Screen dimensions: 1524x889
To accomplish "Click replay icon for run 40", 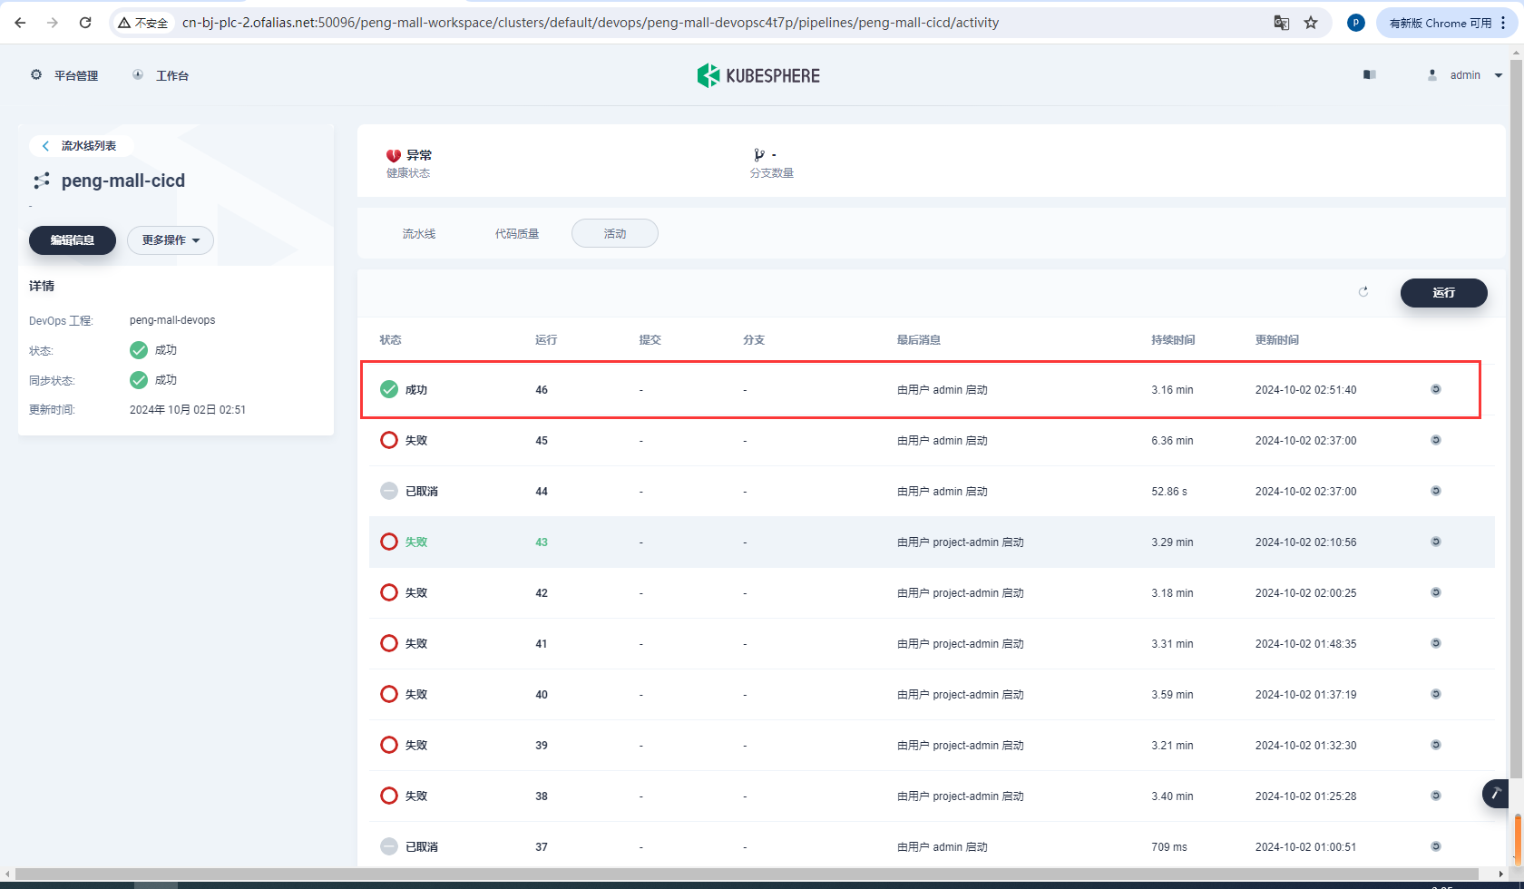I will tap(1436, 694).
